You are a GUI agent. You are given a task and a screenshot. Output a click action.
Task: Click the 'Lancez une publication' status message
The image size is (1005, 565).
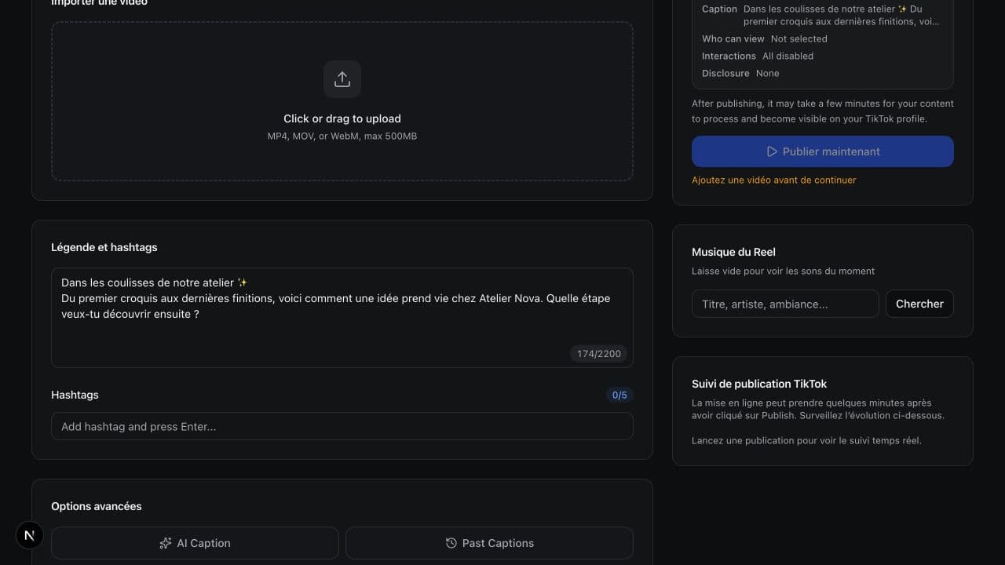pos(806,440)
